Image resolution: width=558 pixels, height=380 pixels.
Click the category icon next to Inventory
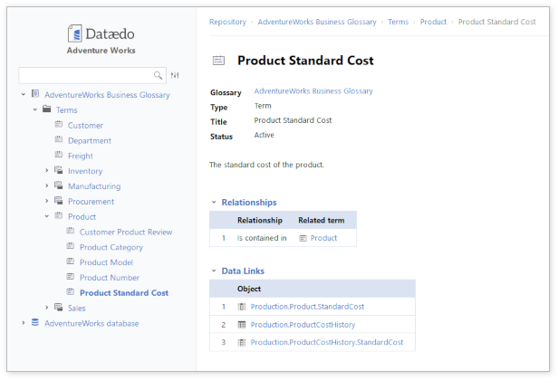coord(59,170)
